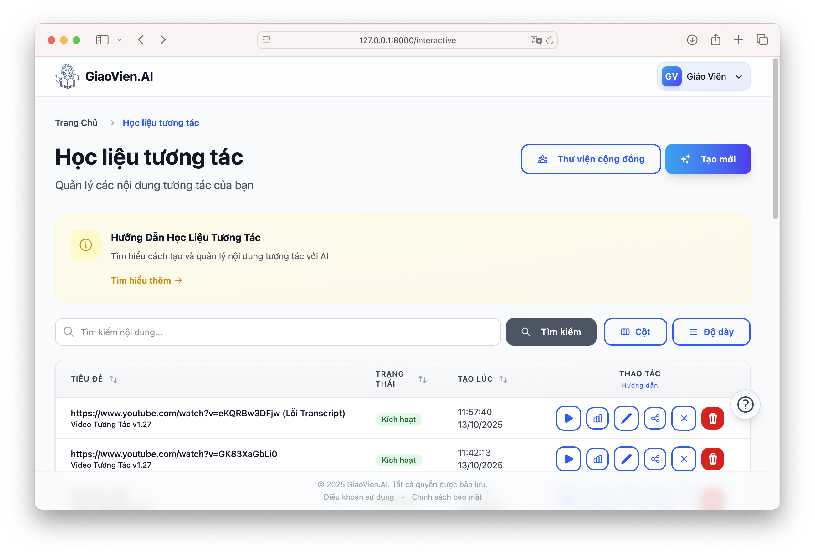This screenshot has width=815, height=556.
Task: Open the floating help question mark button
Action: tap(745, 404)
